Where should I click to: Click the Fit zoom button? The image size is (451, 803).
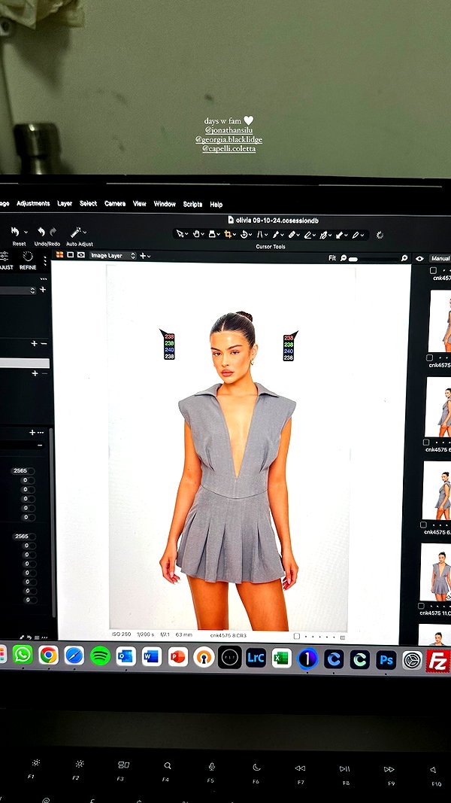(x=332, y=258)
